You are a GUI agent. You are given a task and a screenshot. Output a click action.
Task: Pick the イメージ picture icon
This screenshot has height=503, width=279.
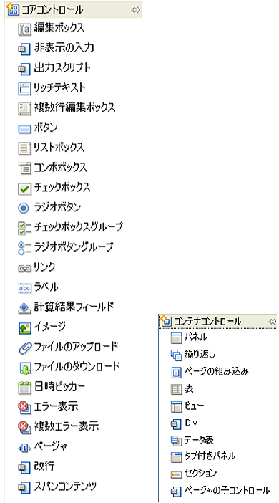(x=24, y=328)
